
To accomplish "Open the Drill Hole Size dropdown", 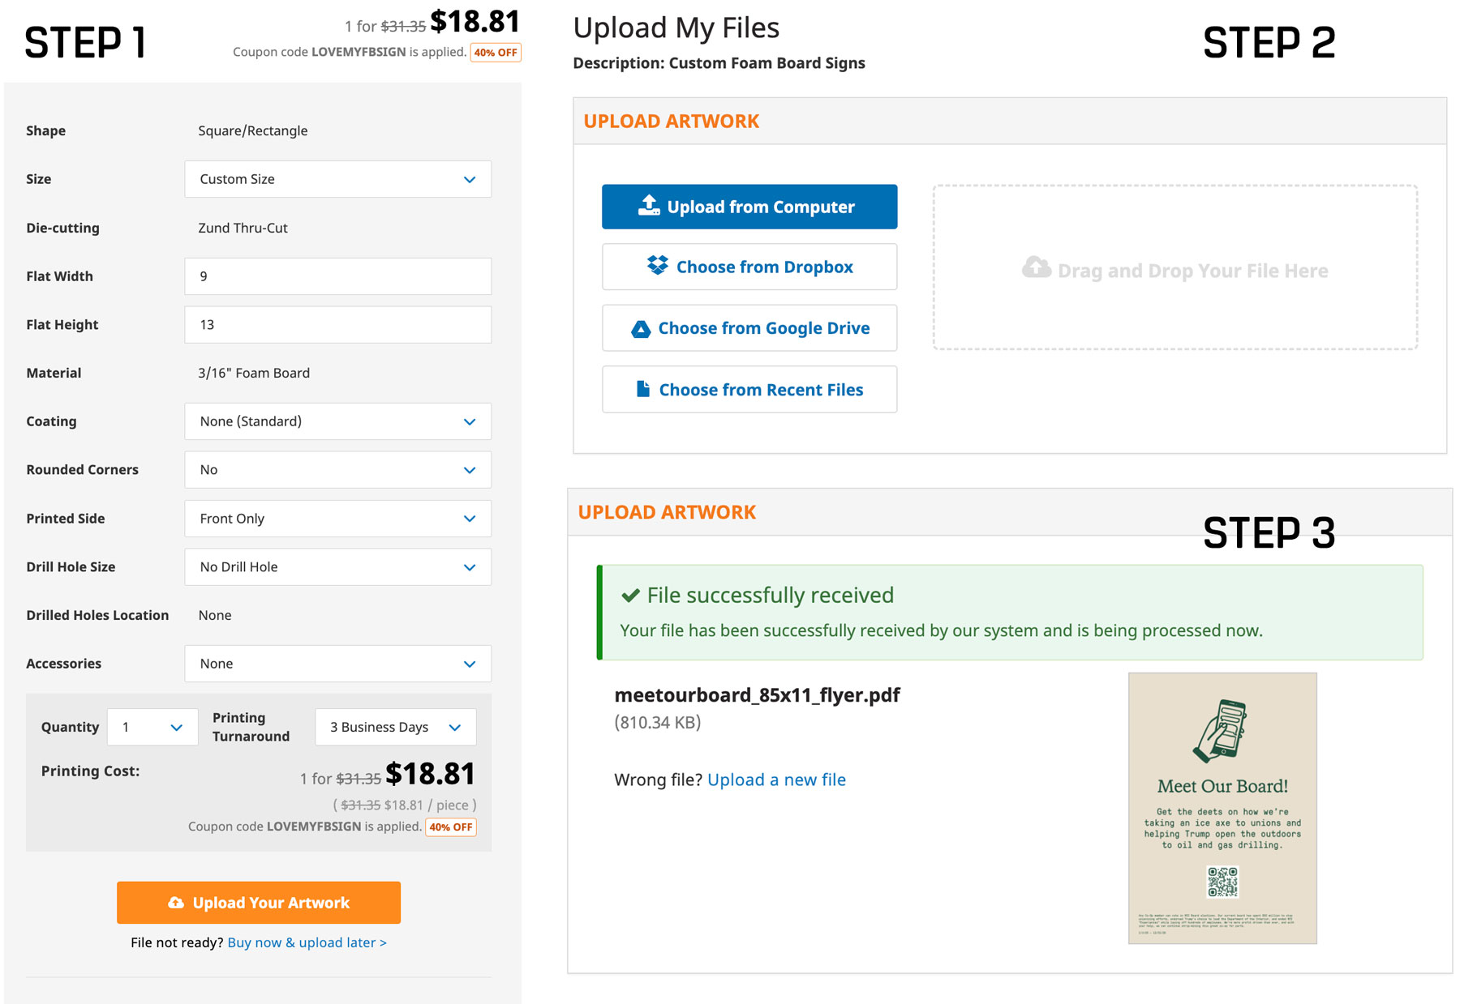I will pyautogui.click(x=337, y=567).
